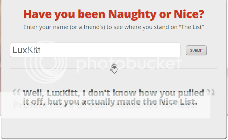Click 'LuxKitt' in the result quote

(x=63, y=93)
